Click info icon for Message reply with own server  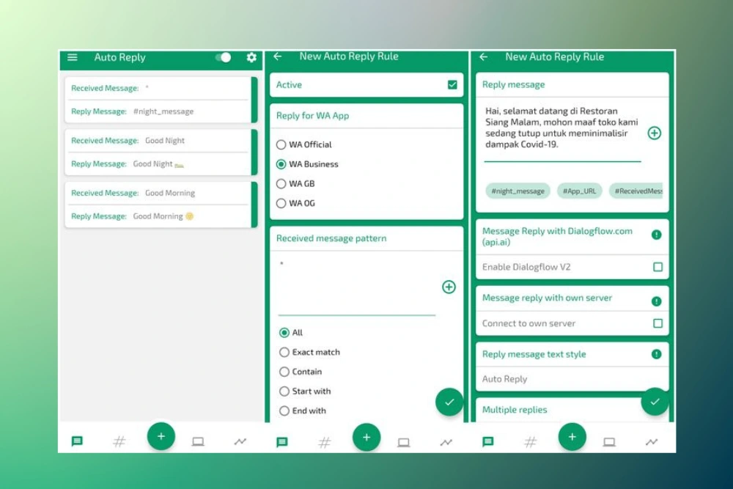tap(657, 301)
